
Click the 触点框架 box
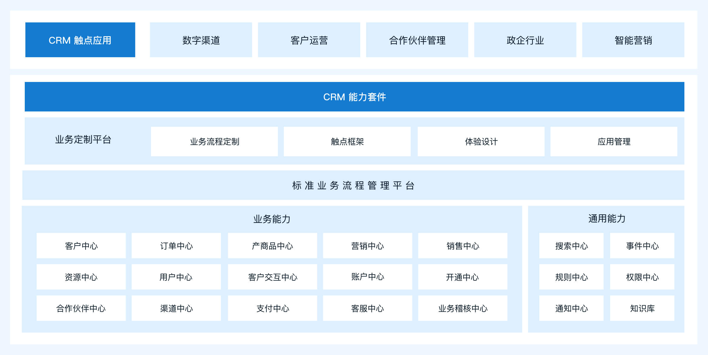347,142
